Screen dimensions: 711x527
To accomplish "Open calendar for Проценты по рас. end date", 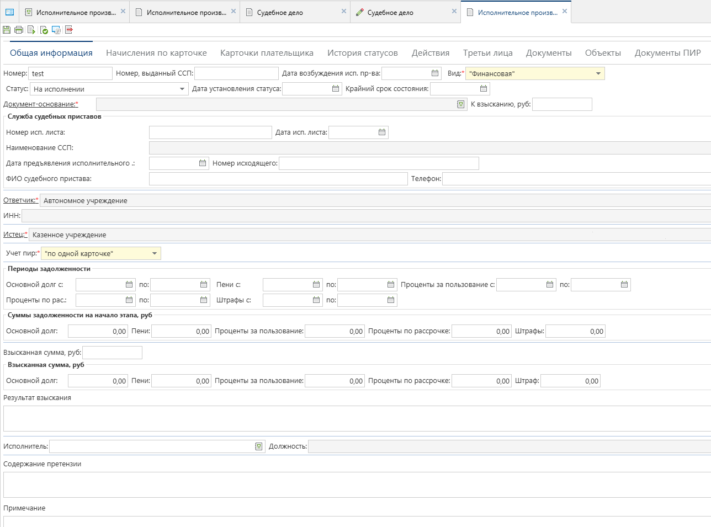I will tap(204, 300).
